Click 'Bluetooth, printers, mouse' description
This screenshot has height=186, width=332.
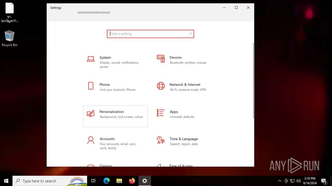[188, 63]
